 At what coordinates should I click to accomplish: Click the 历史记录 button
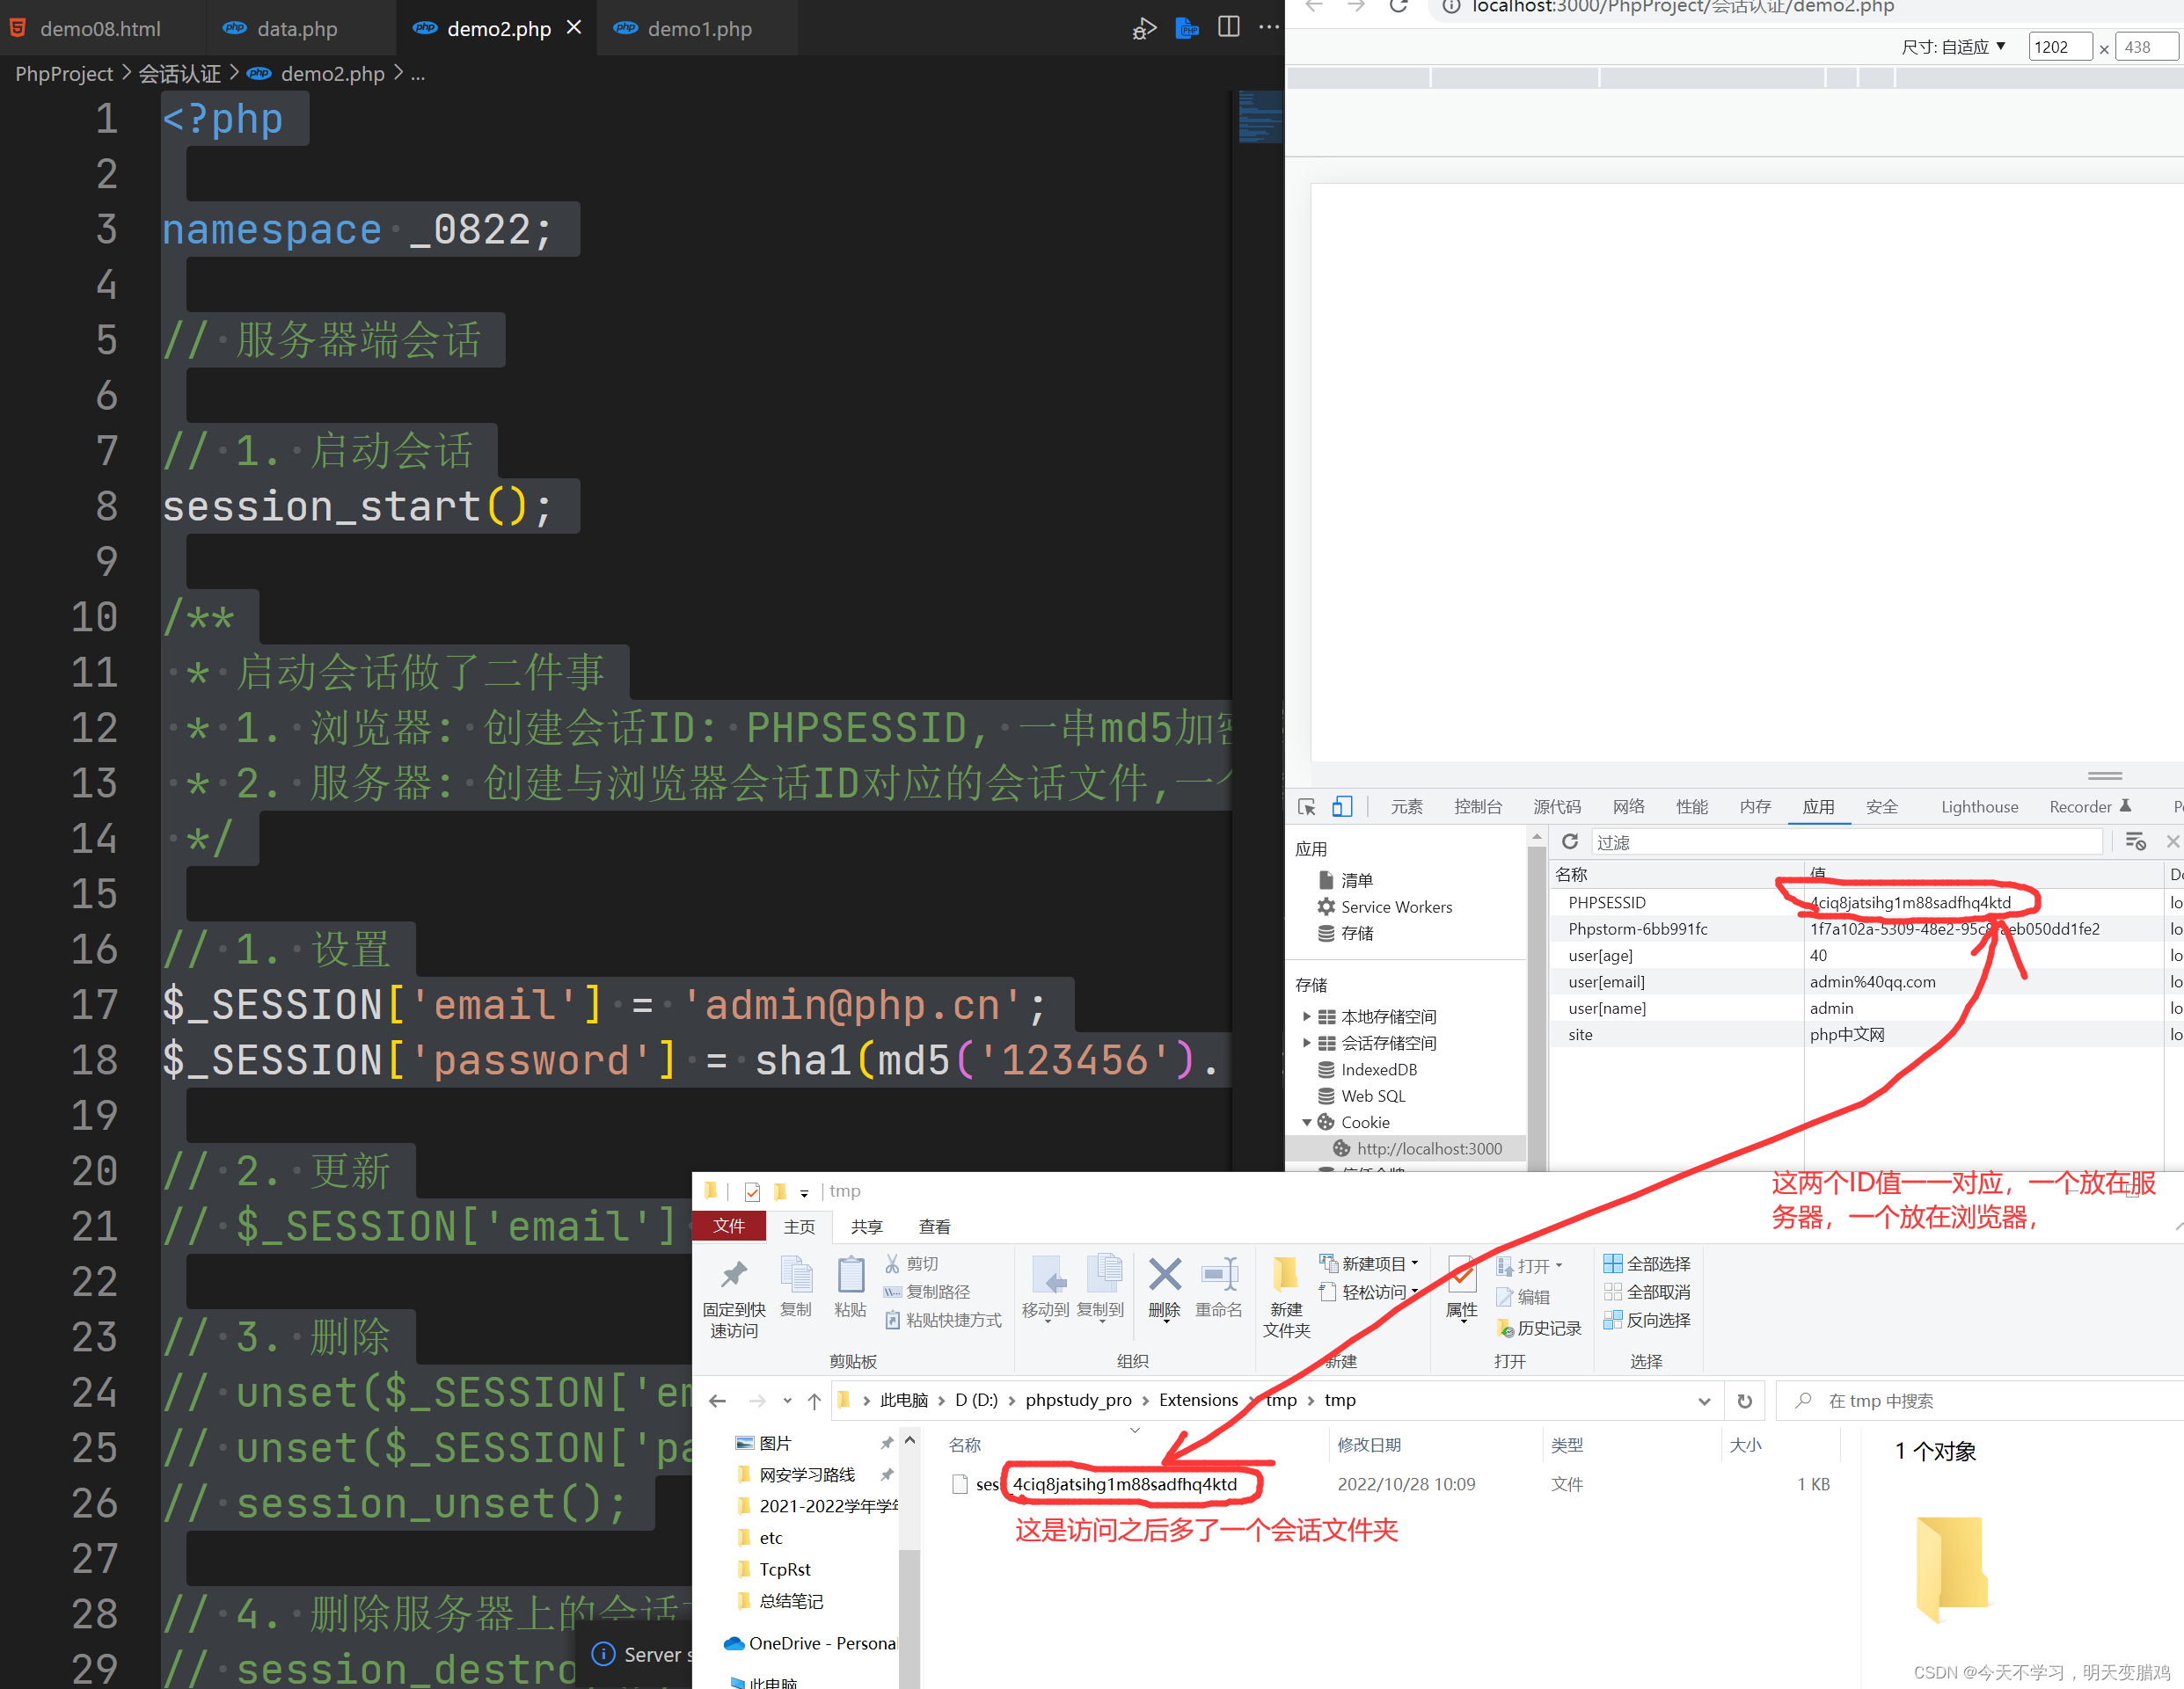pos(1538,1328)
